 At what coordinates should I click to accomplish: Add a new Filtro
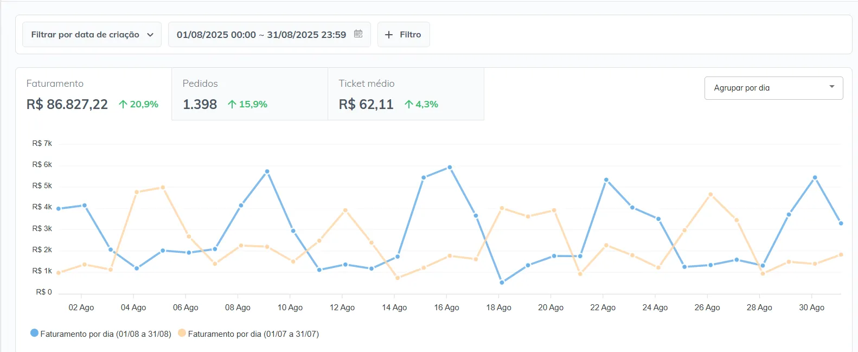[x=404, y=35]
